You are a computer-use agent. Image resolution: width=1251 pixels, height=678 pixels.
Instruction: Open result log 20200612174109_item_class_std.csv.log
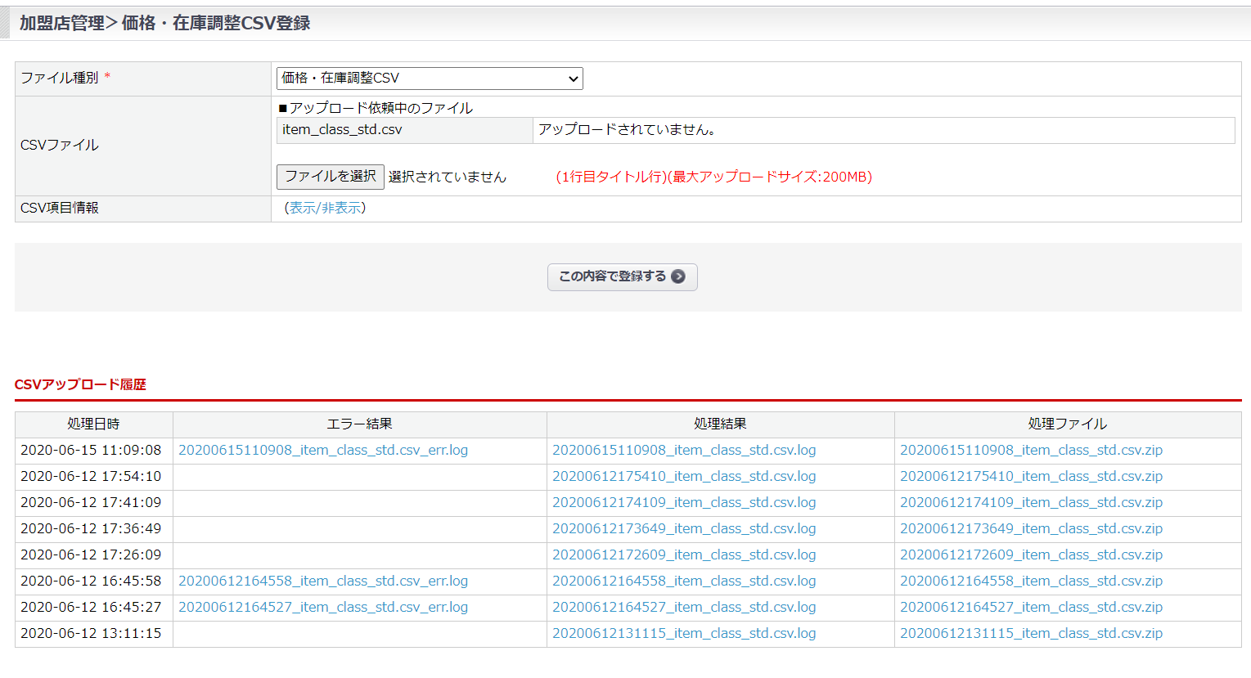684,502
